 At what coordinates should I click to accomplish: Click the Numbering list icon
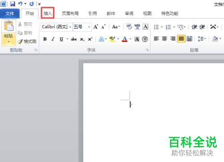(168, 27)
